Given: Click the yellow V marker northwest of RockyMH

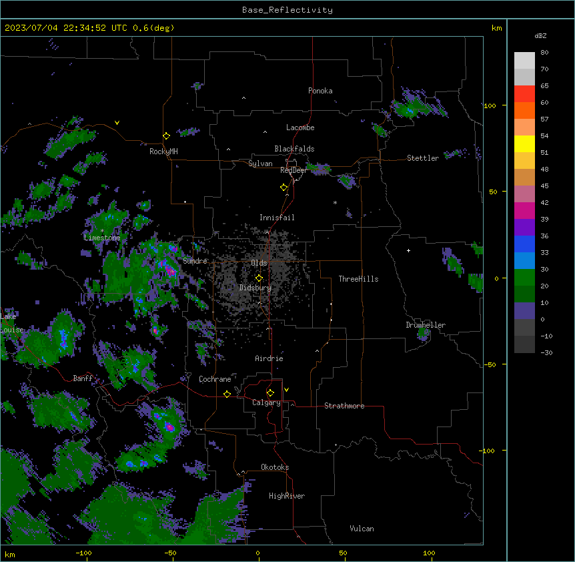Looking at the screenshot, I should pyautogui.click(x=117, y=123).
